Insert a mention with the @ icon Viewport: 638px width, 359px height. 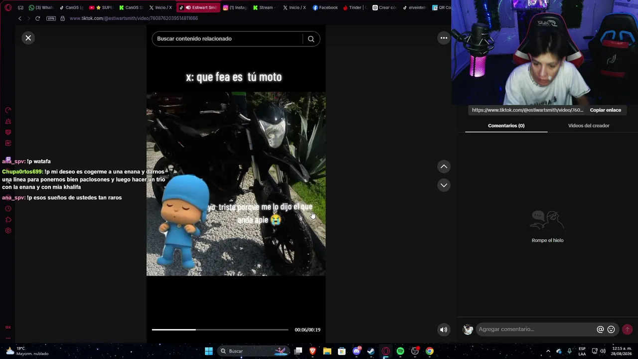tap(600, 330)
